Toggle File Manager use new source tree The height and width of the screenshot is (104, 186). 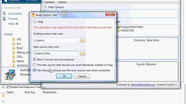coord(34,70)
